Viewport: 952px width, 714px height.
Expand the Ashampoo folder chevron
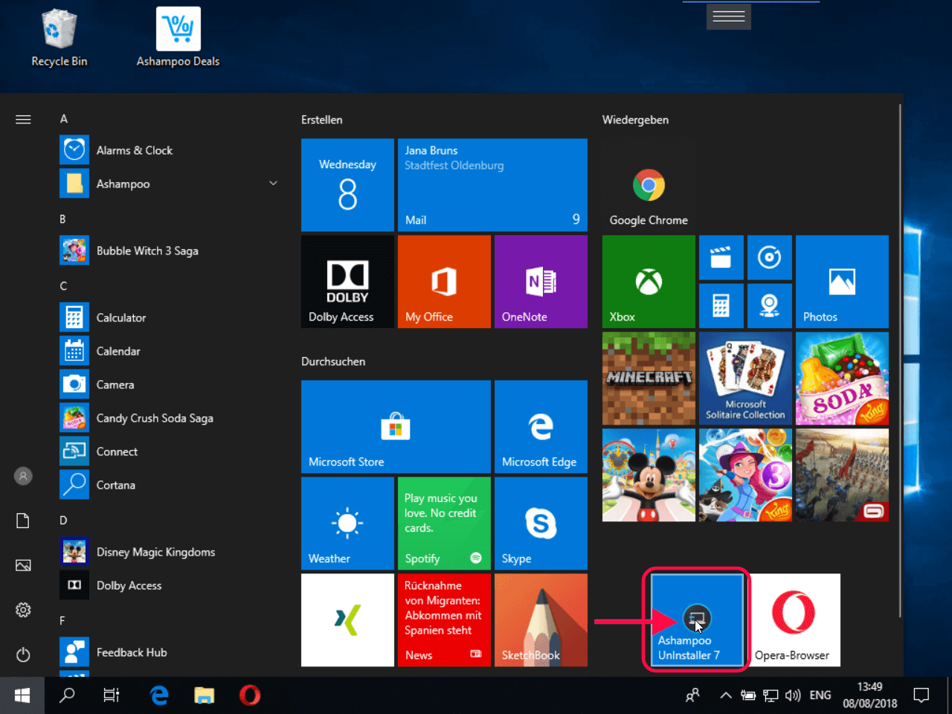coord(273,184)
